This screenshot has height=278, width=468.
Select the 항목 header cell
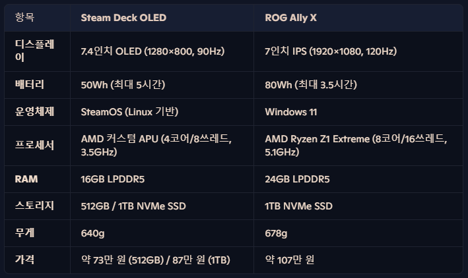coord(25,17)
